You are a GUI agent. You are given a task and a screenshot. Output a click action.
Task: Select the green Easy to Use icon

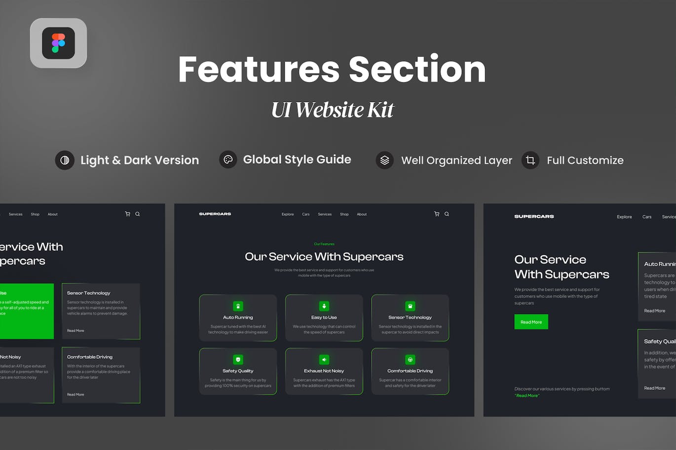pos(324,306)
